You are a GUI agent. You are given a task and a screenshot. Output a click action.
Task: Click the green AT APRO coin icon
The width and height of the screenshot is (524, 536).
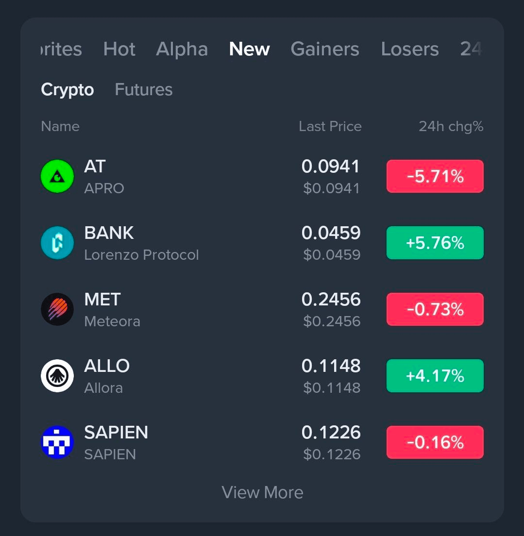57,176
